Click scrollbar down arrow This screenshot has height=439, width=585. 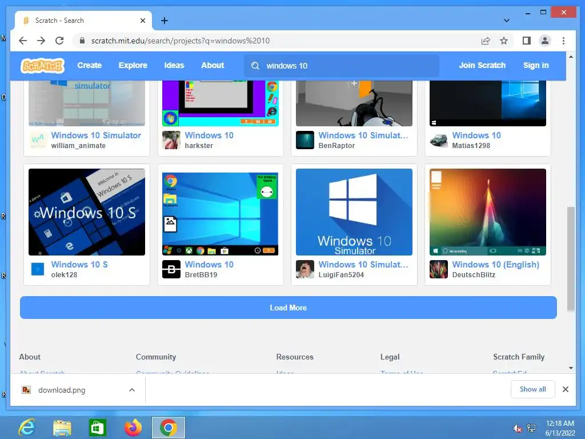[571, 368]
